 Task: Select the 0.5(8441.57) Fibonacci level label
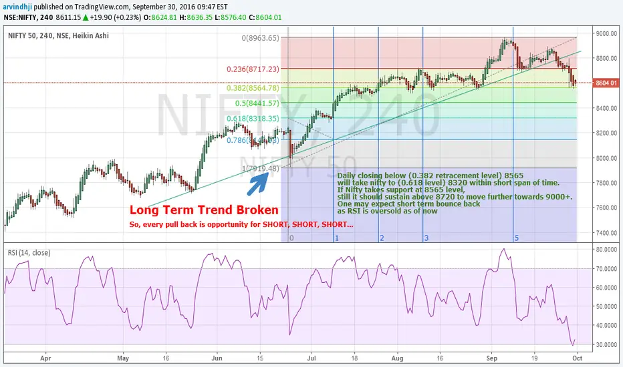point(257,103)
